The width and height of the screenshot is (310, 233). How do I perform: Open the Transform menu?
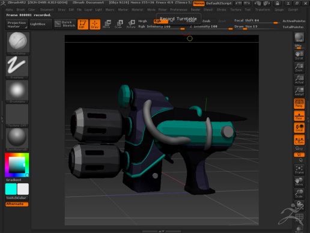tap(263, 10)
